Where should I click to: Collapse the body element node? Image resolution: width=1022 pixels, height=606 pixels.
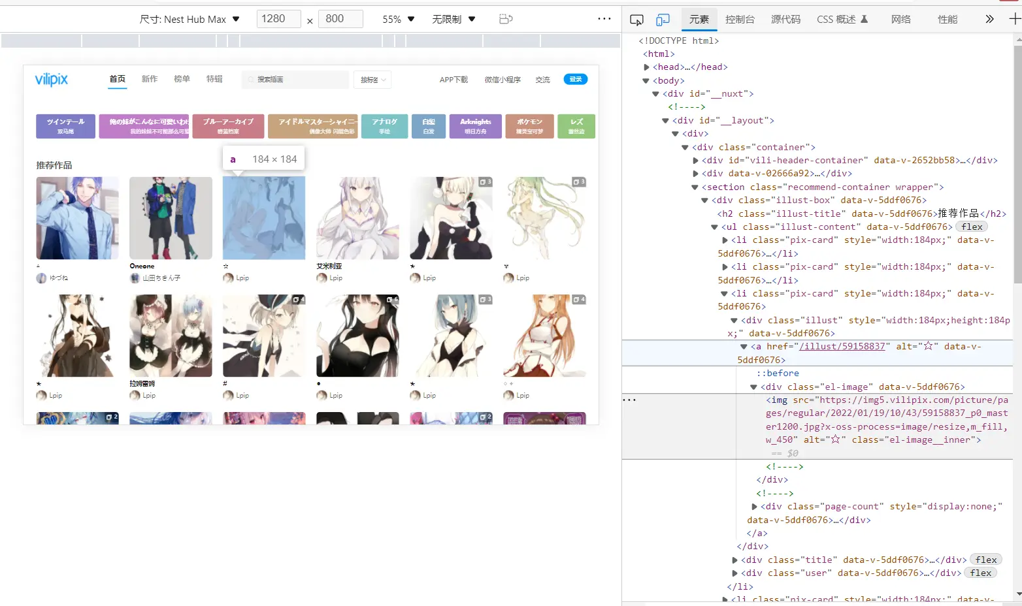pyautogui.click(x=646, y=81)
